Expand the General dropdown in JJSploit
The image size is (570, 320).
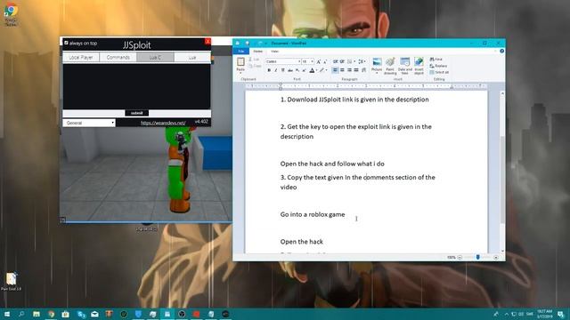(x=89, y=123)
